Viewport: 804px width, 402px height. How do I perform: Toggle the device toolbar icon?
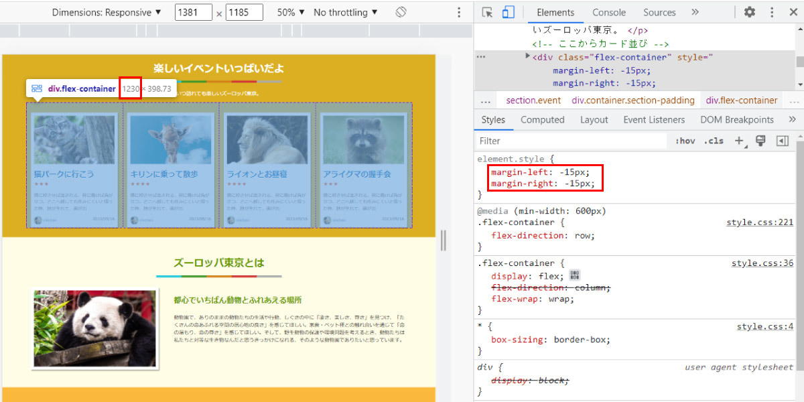(508, 12)
